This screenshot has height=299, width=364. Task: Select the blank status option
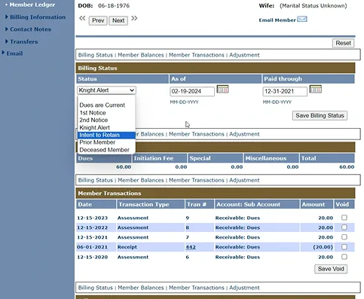tap(106, 99)
